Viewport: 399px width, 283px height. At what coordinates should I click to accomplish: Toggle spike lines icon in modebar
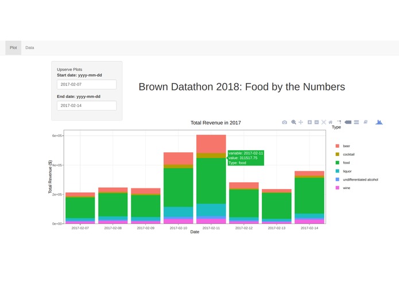pyautogui.click(x=339, y=122)
